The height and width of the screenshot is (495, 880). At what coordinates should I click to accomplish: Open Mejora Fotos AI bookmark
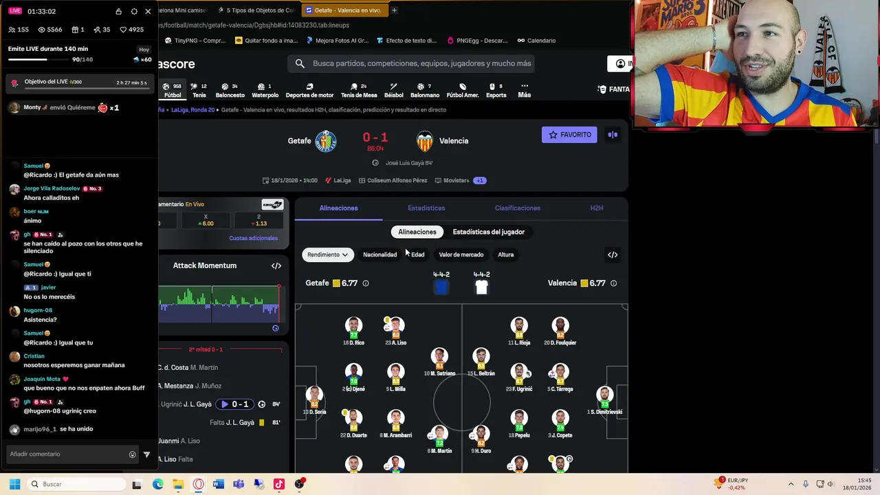(337, 41)
